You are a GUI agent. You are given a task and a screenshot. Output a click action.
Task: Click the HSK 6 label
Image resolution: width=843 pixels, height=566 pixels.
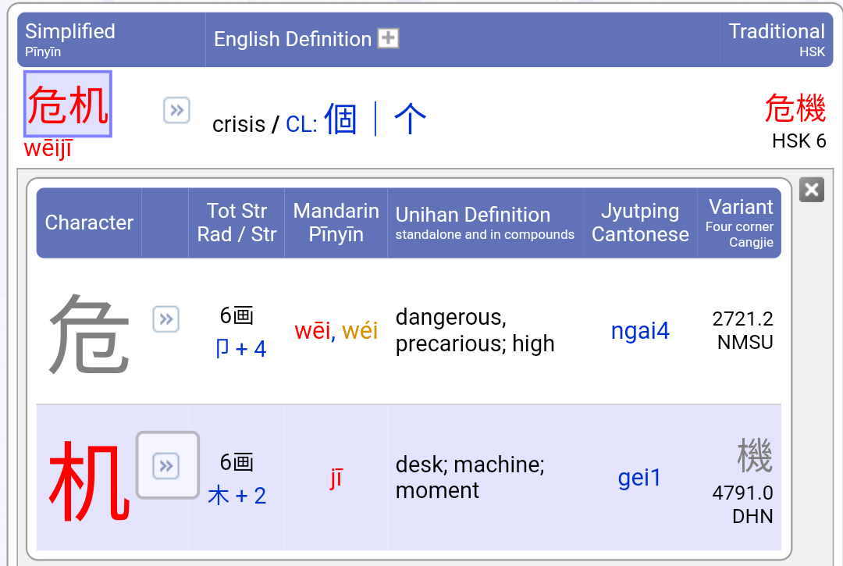click(796, 141)
